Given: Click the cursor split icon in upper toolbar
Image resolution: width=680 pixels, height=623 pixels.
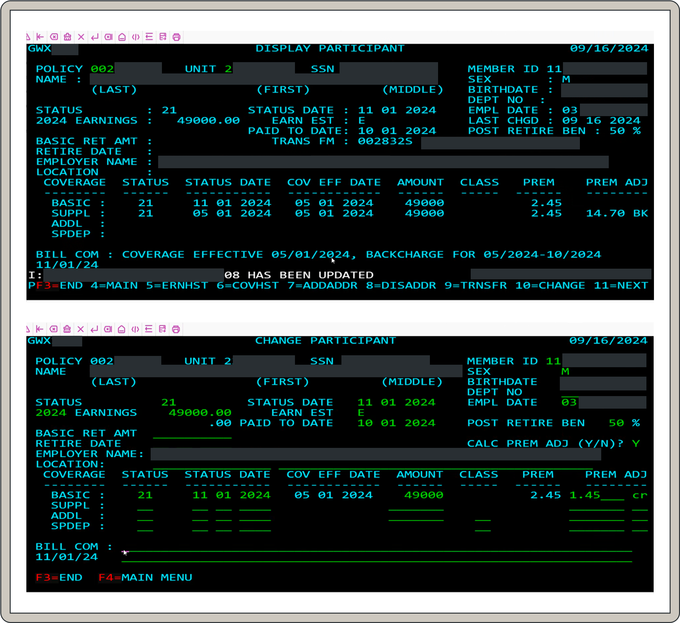Looking at the screenshot, I should point(136,37).
